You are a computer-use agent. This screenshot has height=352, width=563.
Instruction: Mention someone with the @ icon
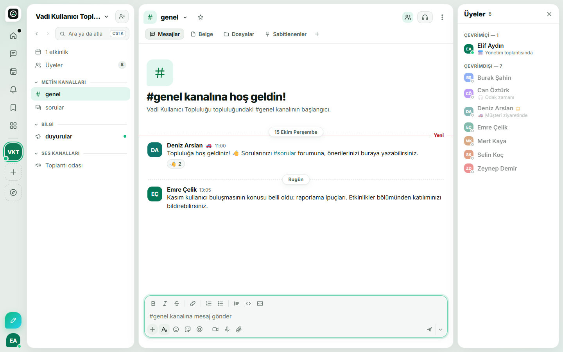click(199, 329)
